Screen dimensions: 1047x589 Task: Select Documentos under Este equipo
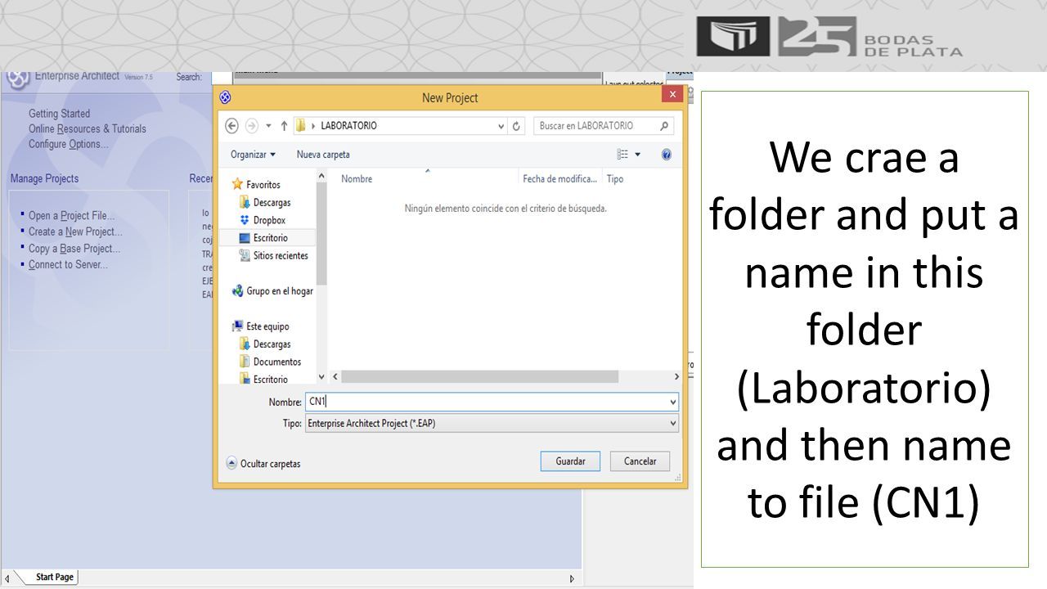point(277,362)
